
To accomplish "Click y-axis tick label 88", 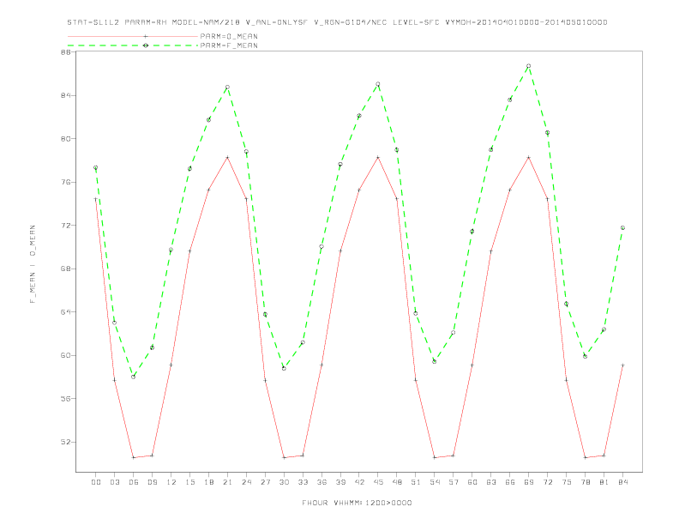I will click(66, 52).
